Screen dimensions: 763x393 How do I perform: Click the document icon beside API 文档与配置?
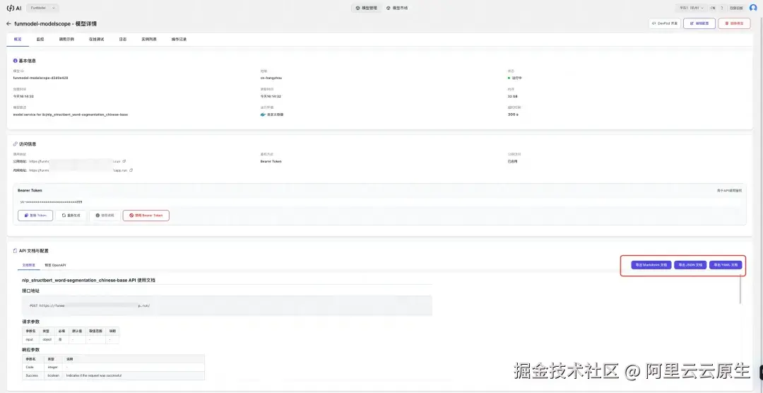pos(15,251)
